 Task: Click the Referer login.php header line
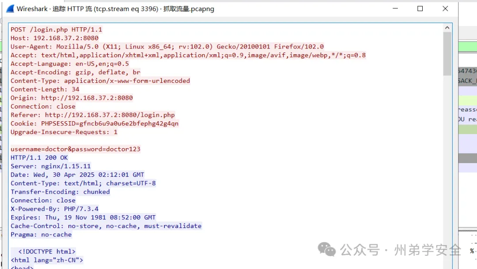[92, 115]
